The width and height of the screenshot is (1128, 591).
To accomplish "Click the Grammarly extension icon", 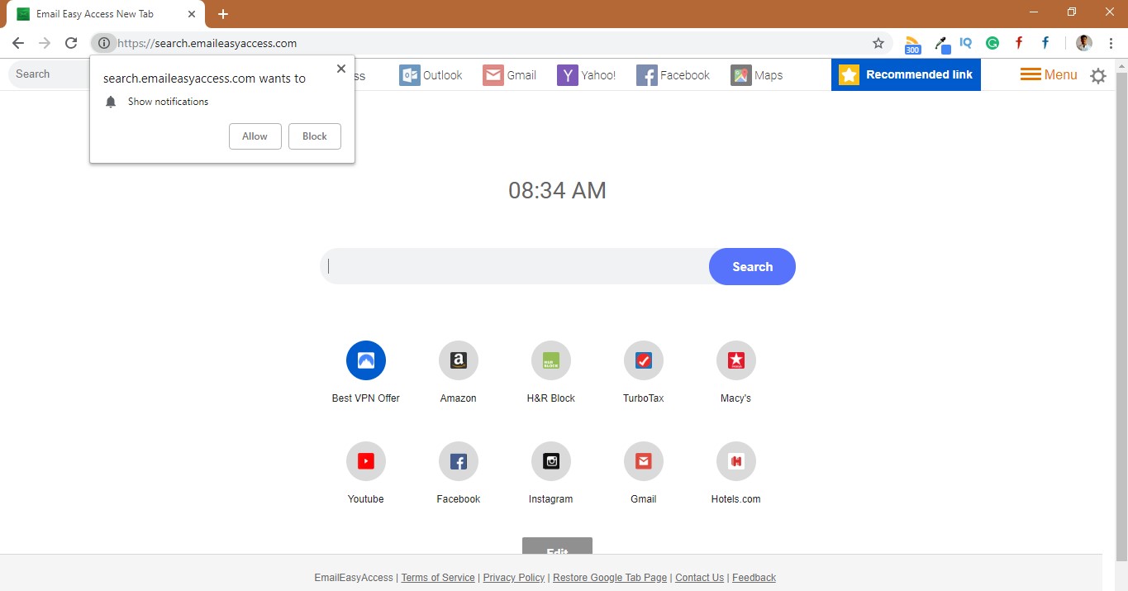I will point(992,43).
